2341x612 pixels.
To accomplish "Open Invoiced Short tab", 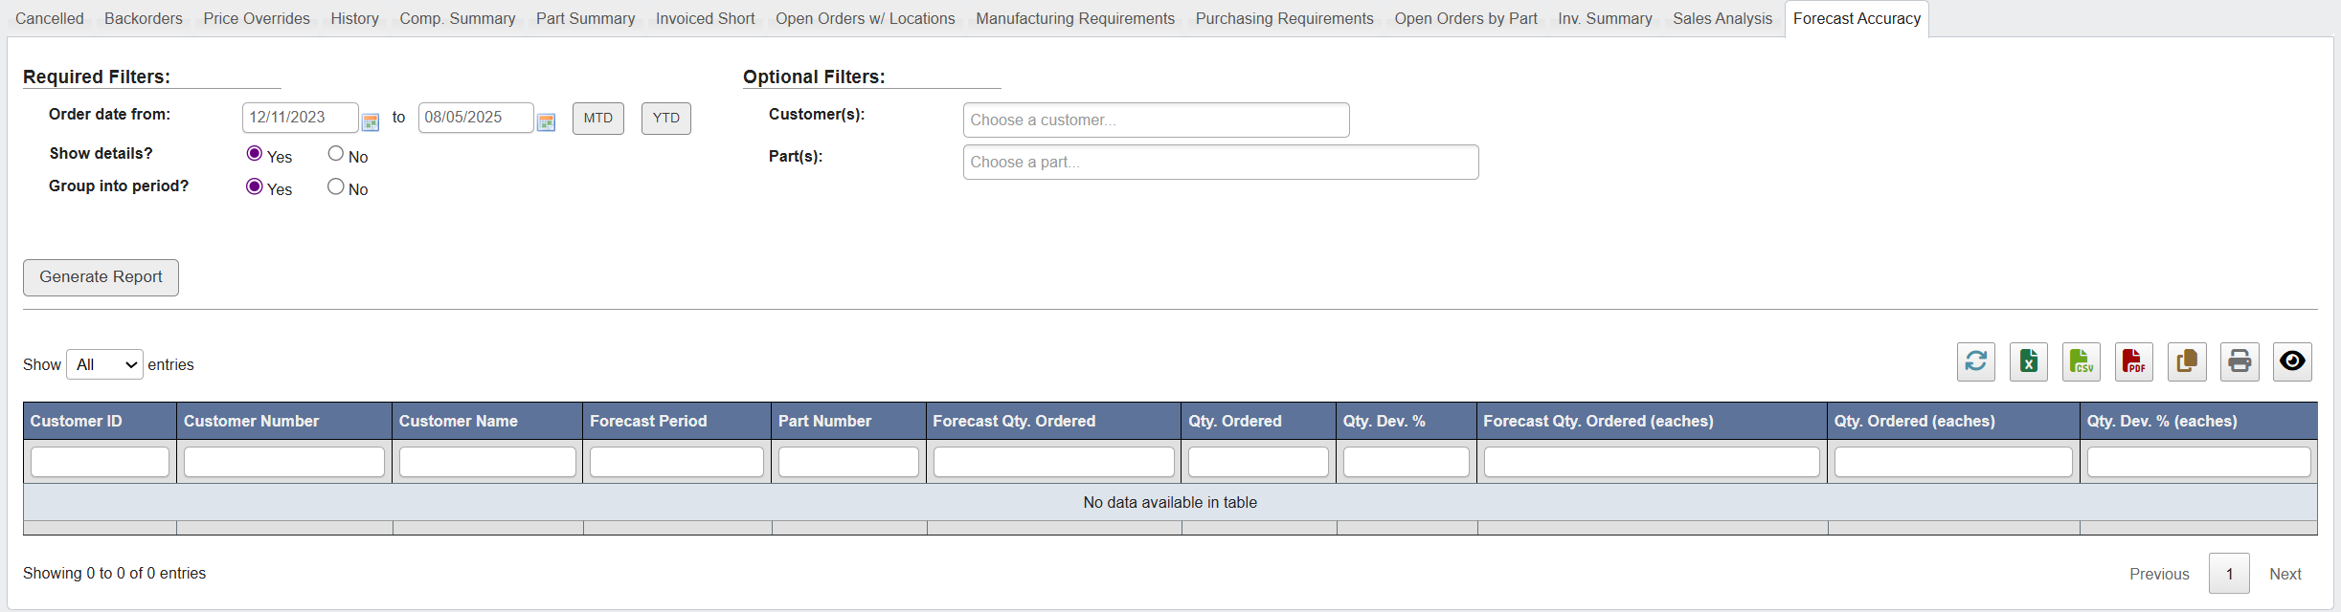I will [706, 18].
